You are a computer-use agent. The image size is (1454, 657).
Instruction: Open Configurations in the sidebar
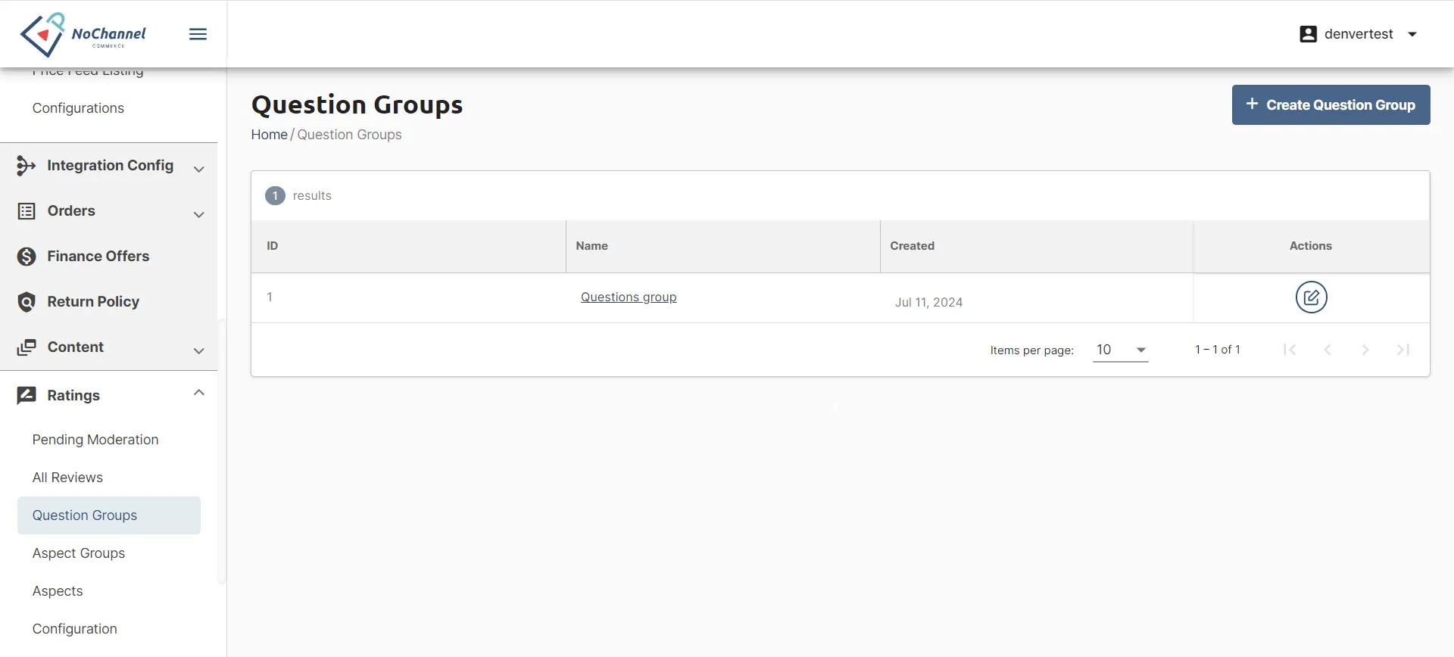[78, 108]
